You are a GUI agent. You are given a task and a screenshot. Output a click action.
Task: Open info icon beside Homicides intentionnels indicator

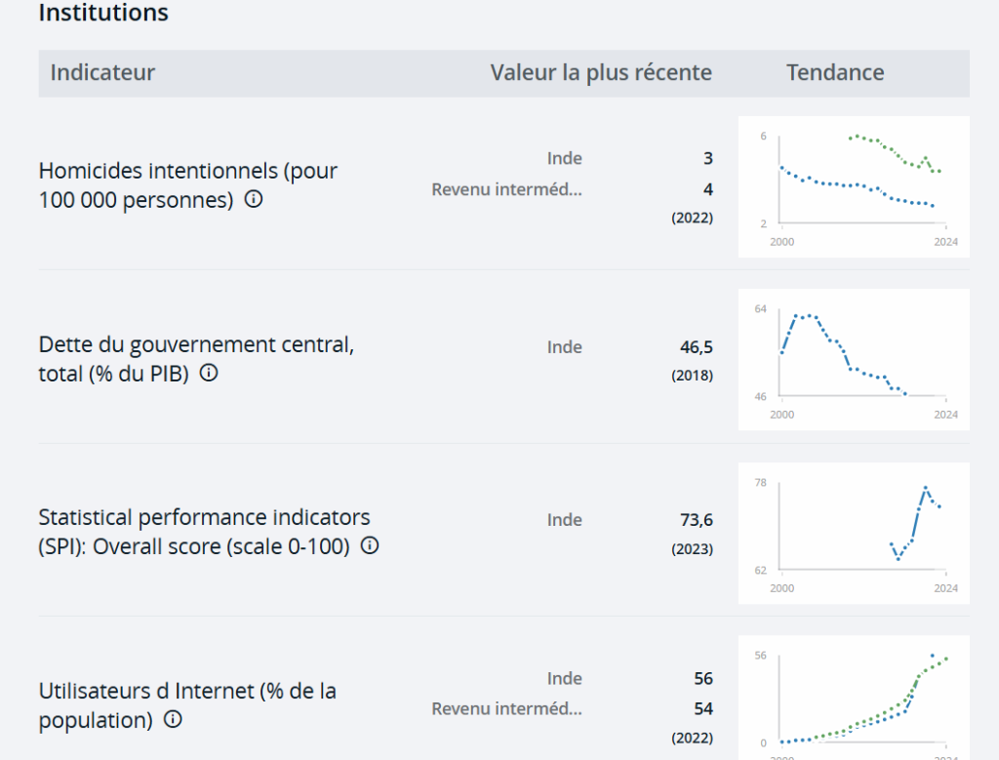click(x=254, y=199)
